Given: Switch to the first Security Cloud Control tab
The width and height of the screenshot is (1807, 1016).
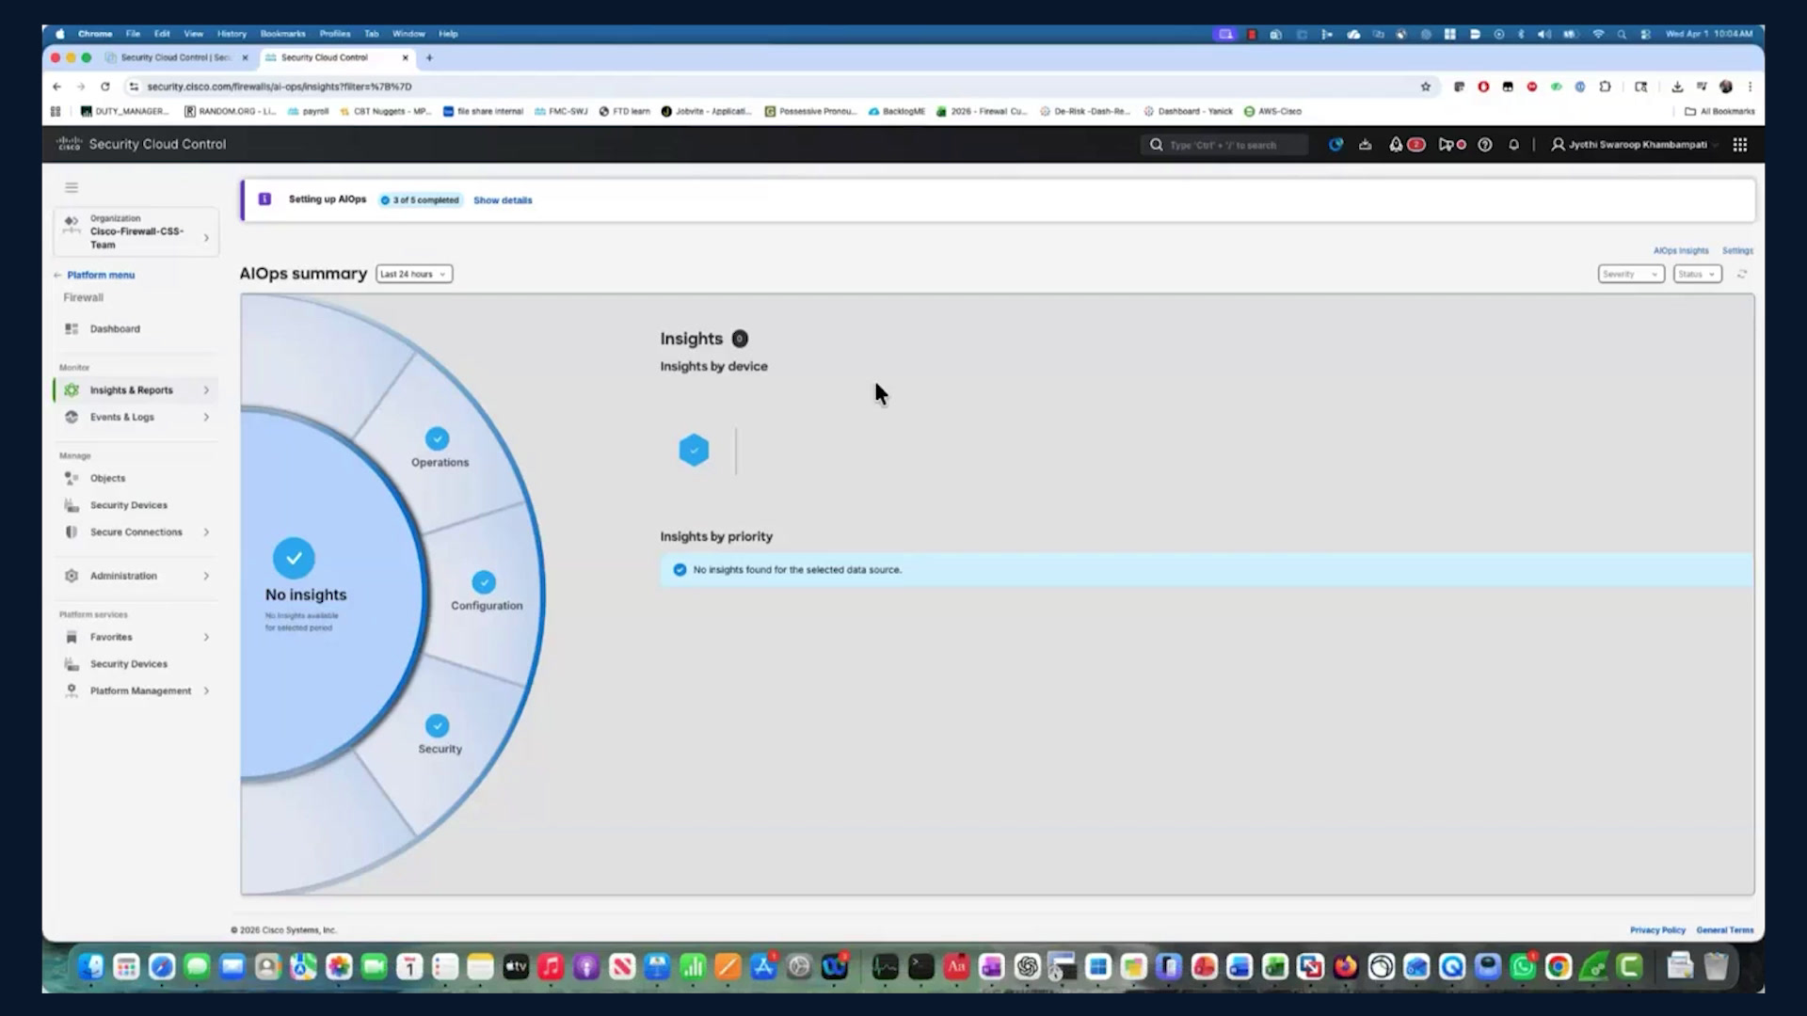Looking at the screenshot, I should point(176,57).
